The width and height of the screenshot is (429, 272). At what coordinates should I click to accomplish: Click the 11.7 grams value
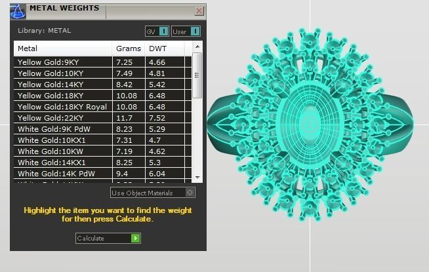click(x=124, y=118)
